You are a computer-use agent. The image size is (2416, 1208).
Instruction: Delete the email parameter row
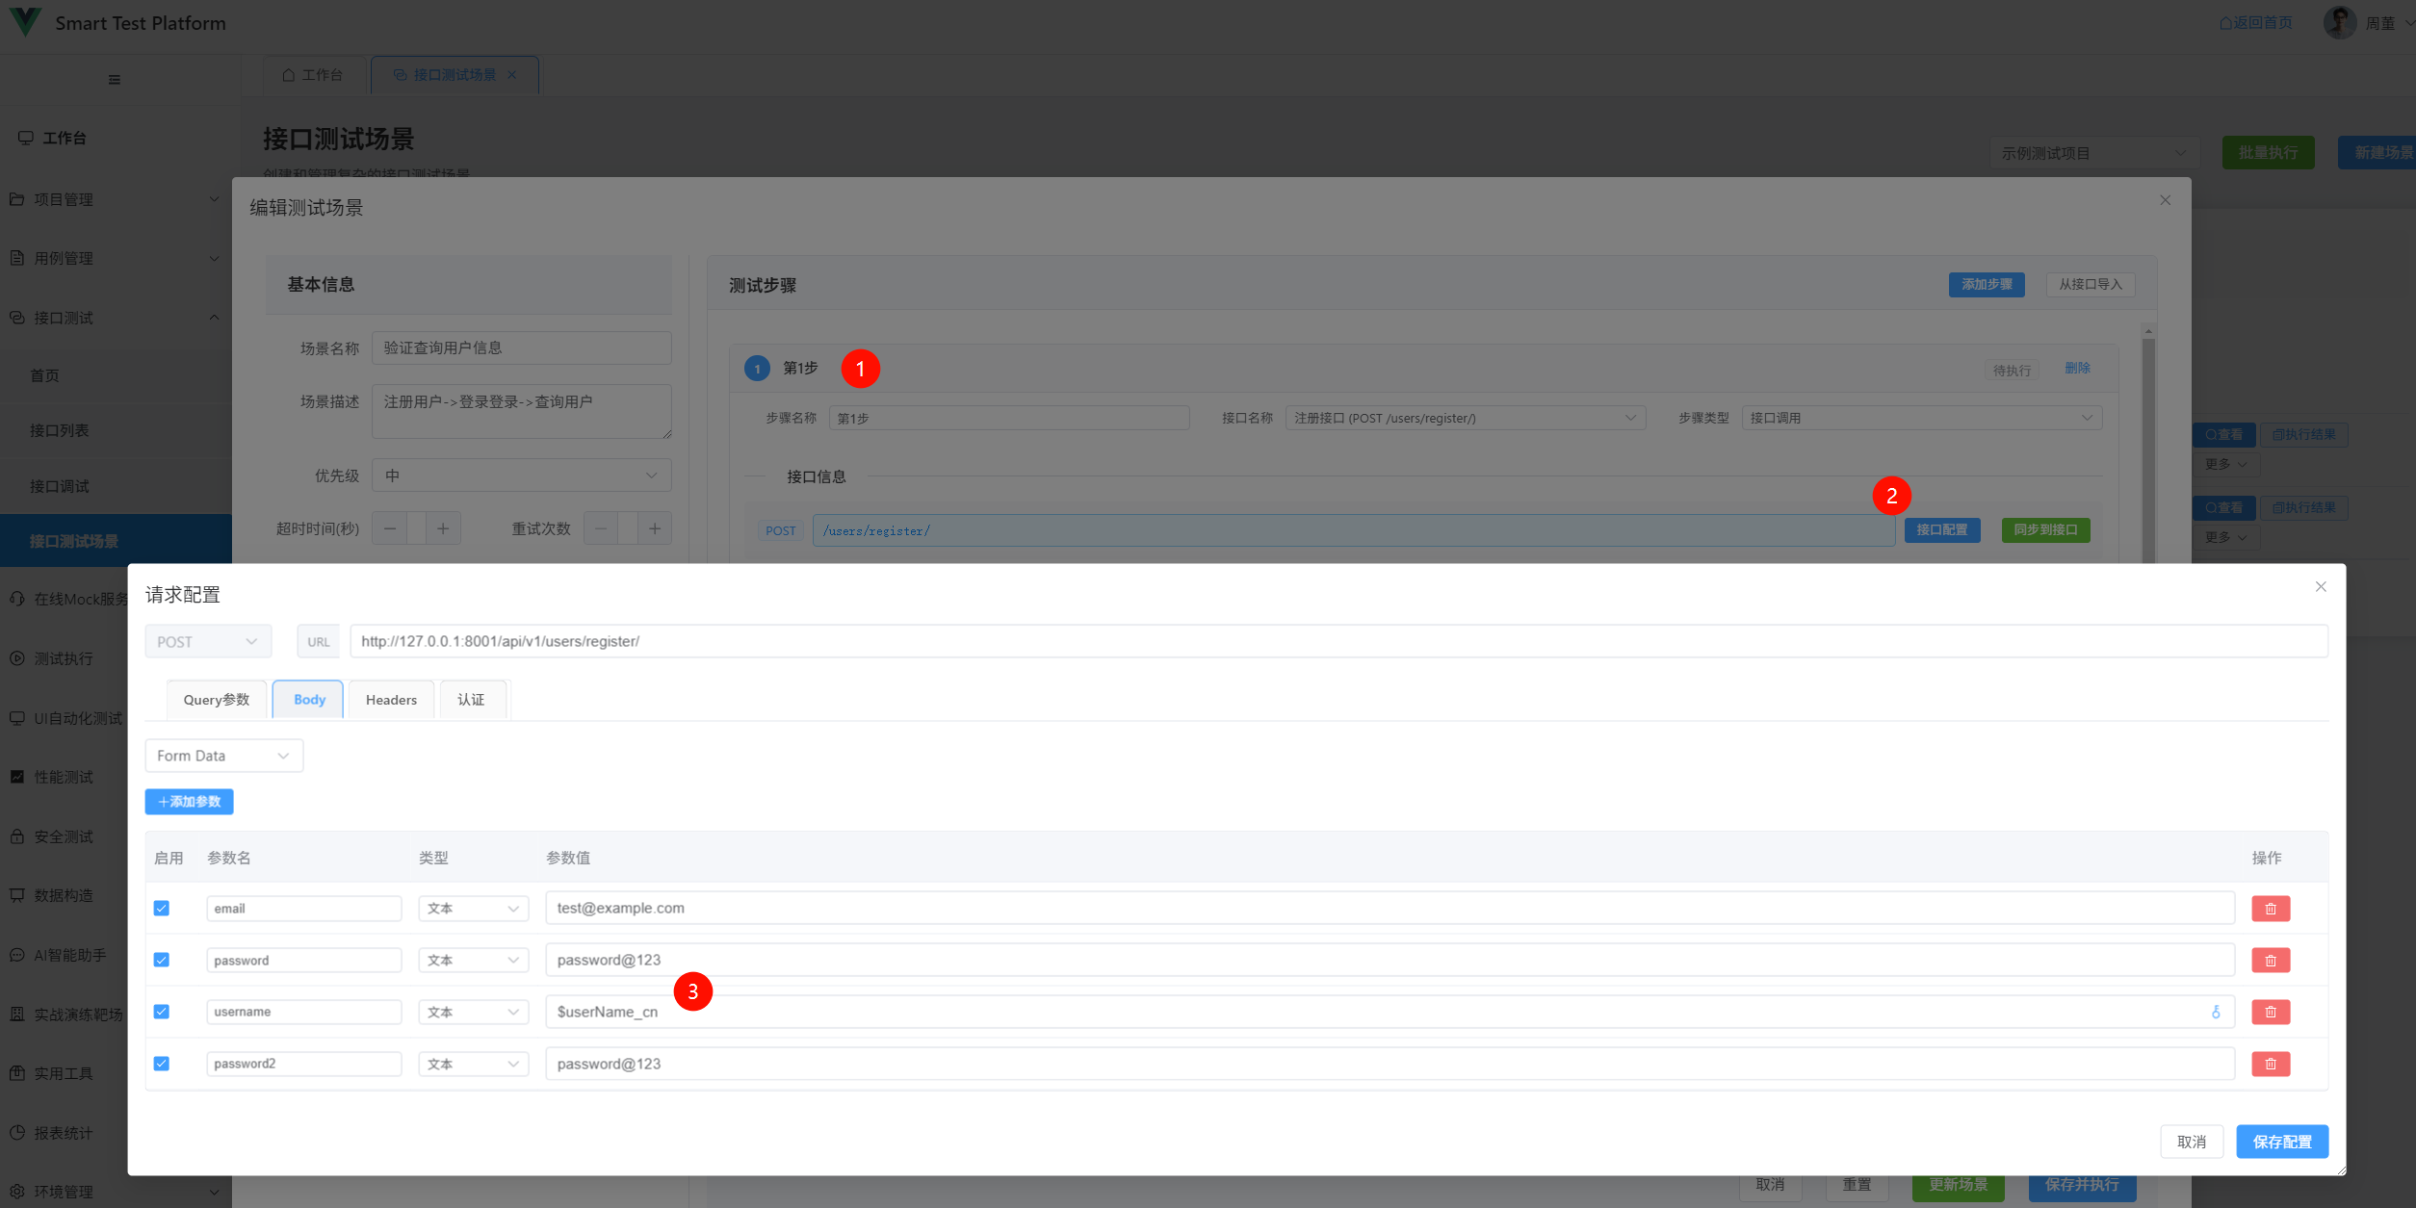[x=2270, y=909]
